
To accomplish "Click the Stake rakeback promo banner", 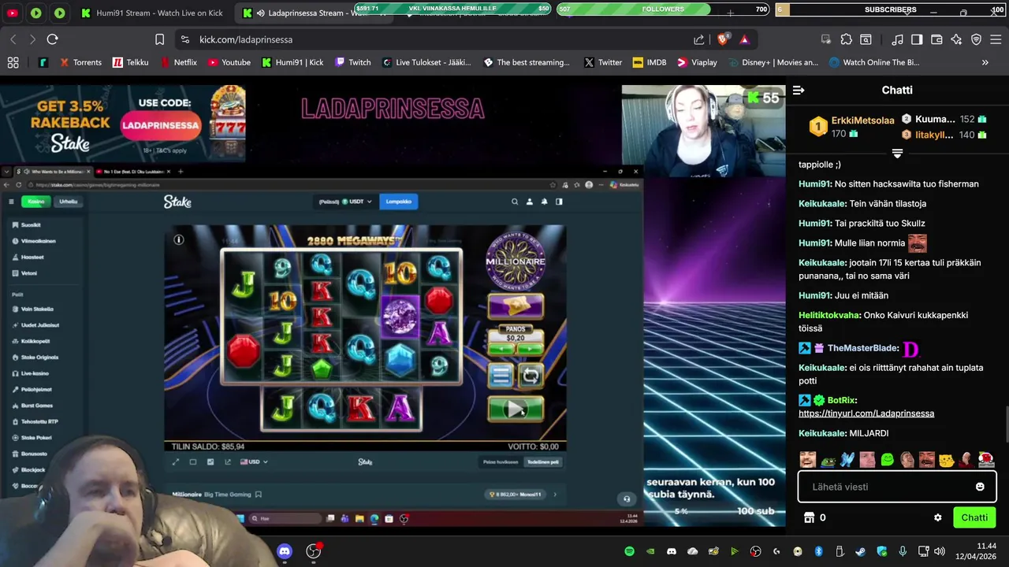I will click(123, 124).
